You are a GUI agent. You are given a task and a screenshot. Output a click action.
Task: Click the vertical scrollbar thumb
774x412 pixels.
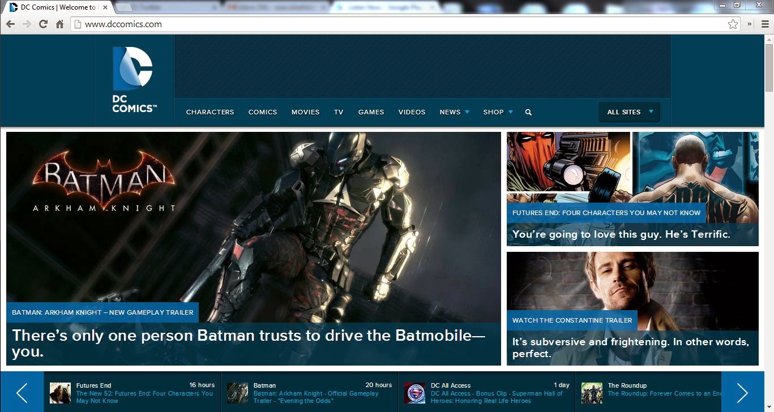point(769,67)
